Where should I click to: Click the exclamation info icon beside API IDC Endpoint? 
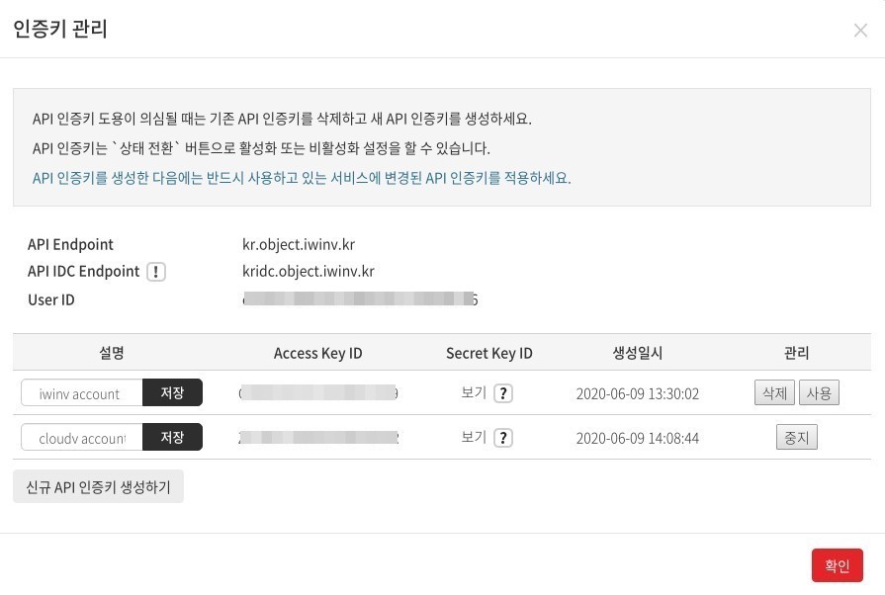click(156, 272)
